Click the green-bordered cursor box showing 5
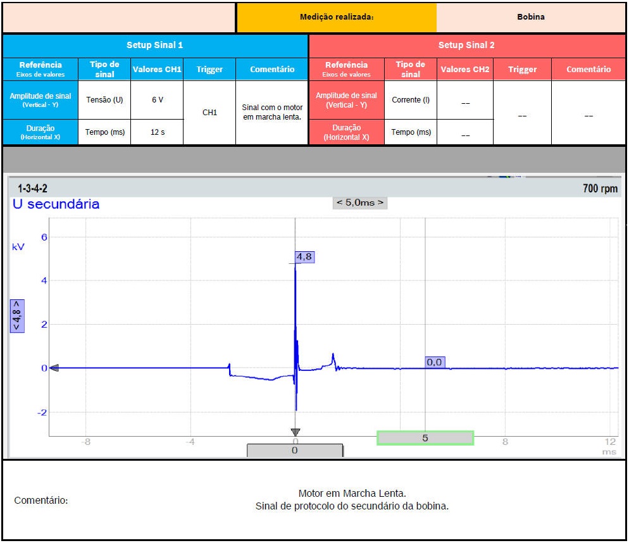 pyautogui.click(x=425, y=438)
